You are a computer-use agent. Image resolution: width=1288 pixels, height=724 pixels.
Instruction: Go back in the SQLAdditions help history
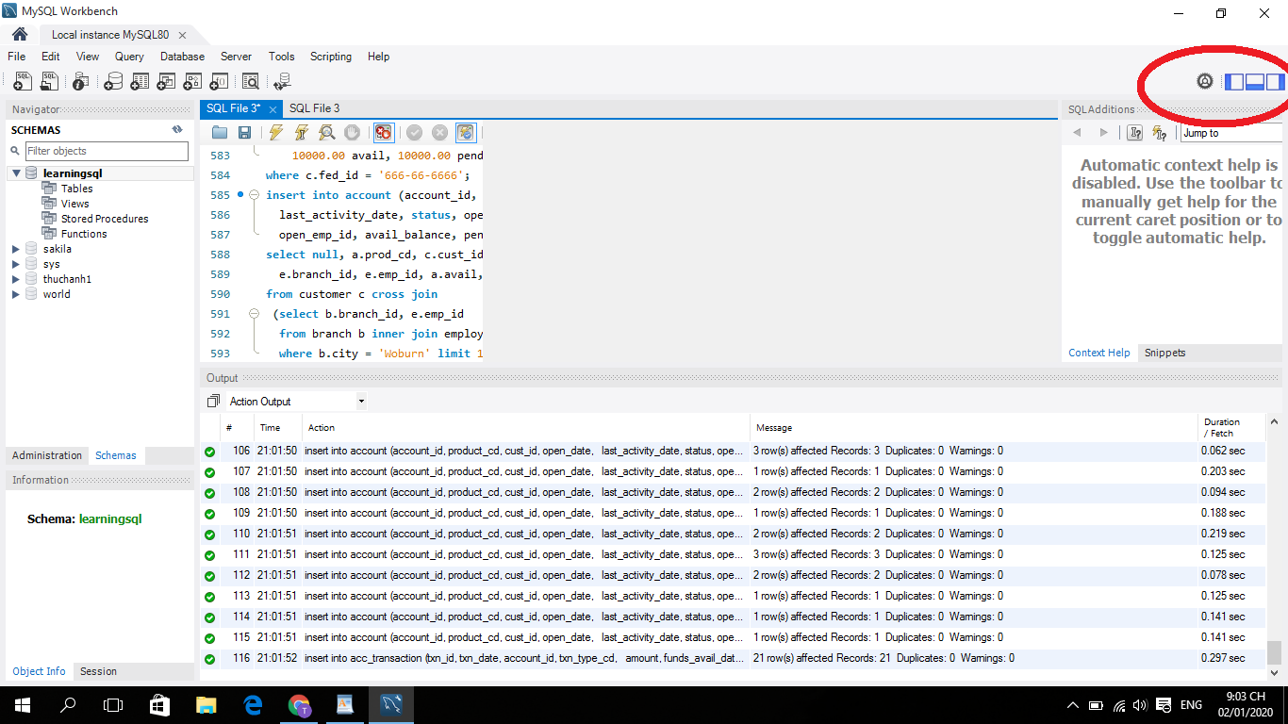(1078, 133)
